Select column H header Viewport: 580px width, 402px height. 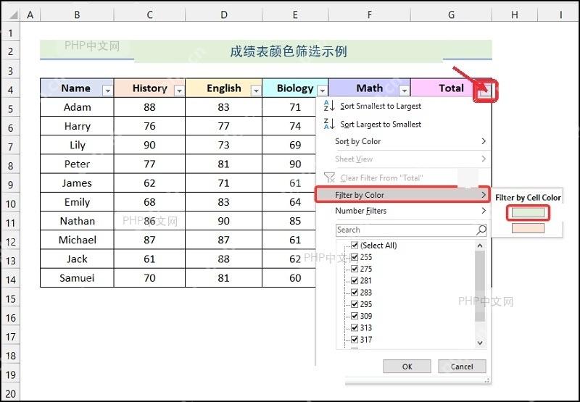click(515, 14)
